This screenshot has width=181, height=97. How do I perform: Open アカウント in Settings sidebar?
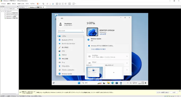coord(71,55)
